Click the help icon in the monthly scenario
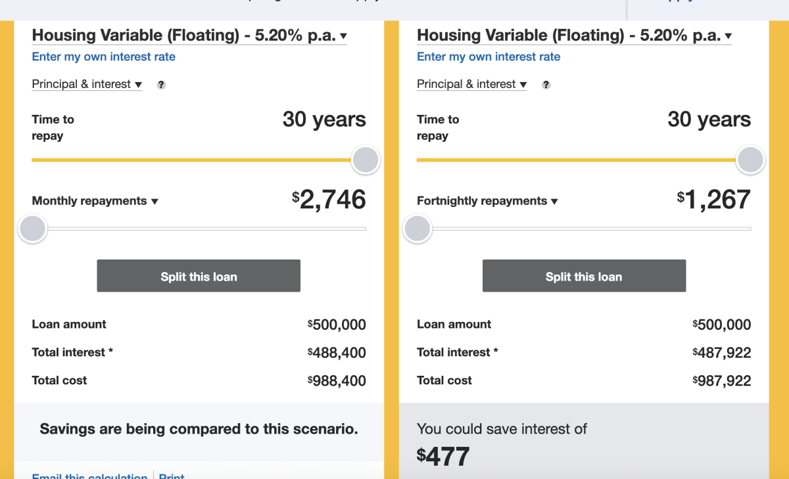 161,85
